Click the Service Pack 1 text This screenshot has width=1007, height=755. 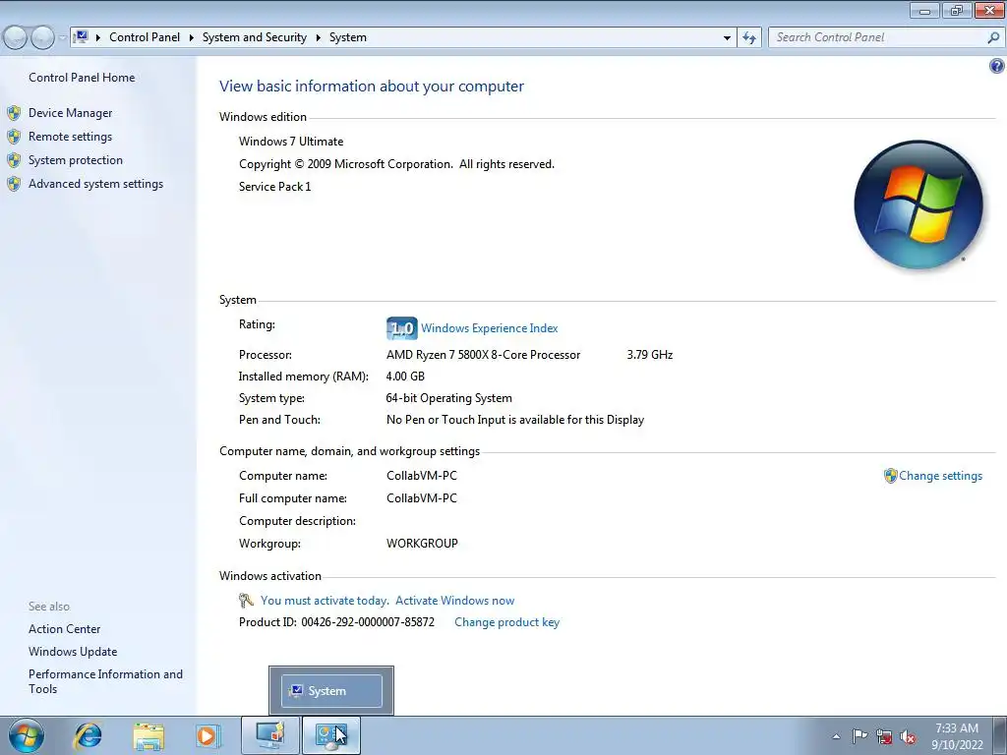click(275, 187)
